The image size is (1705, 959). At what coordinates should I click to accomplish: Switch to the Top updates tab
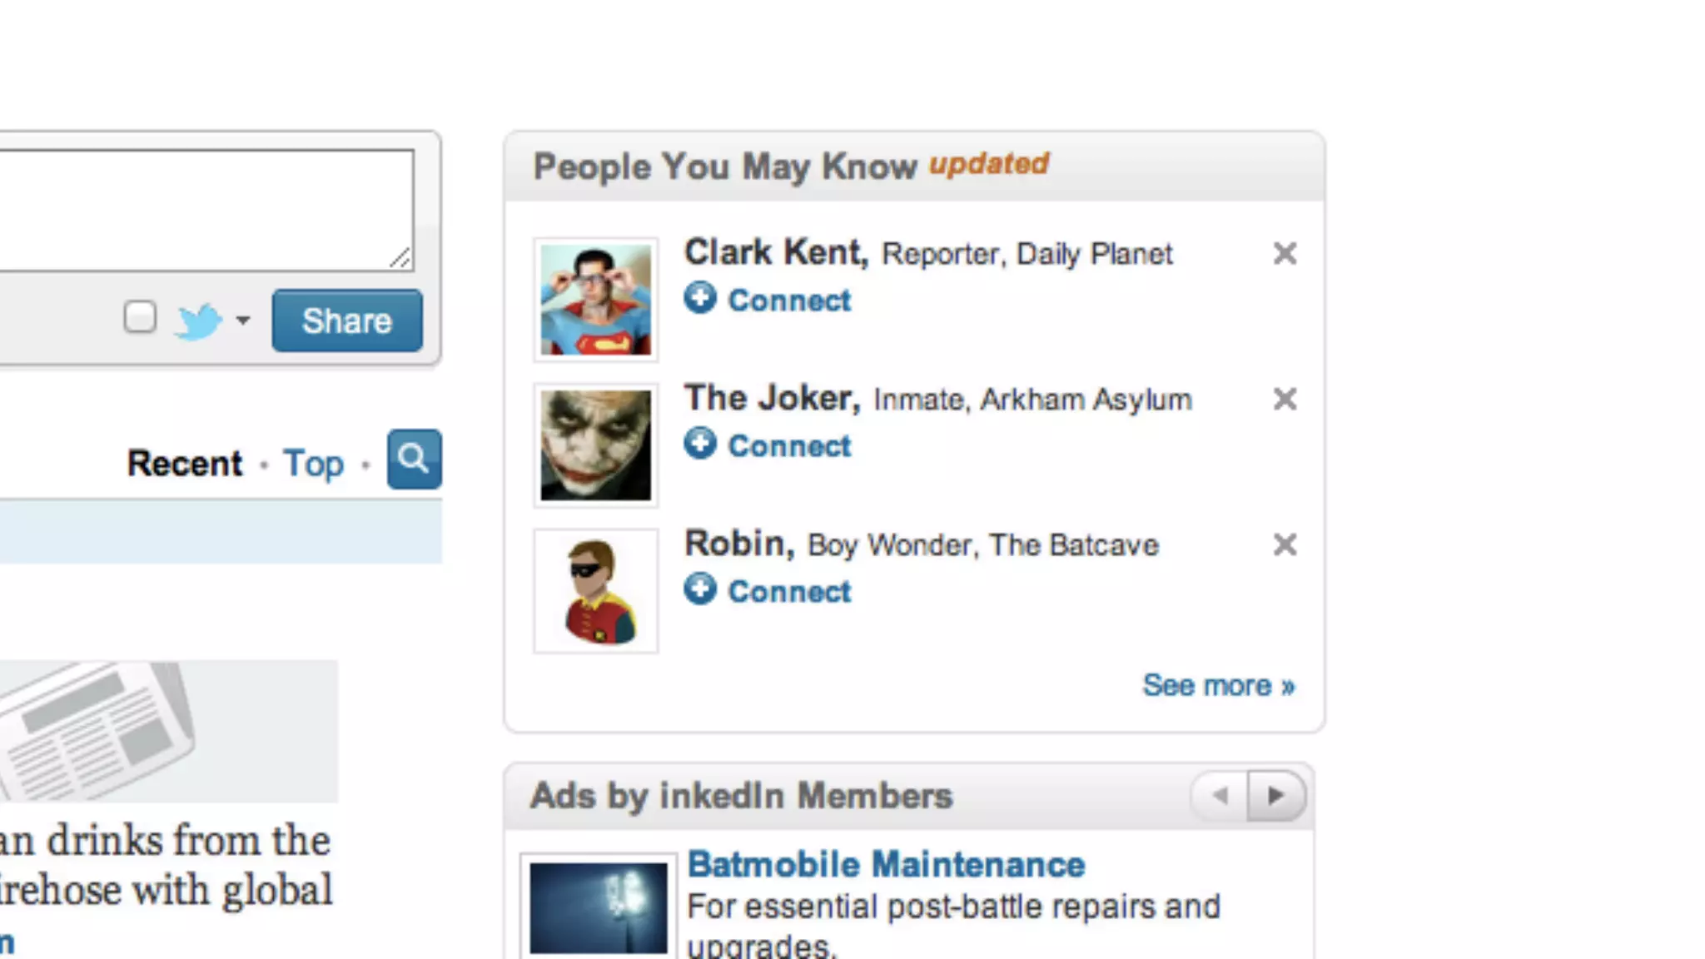[313, 464]
